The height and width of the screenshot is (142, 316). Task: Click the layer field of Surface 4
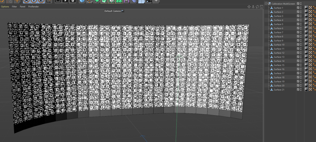point(298,20)
